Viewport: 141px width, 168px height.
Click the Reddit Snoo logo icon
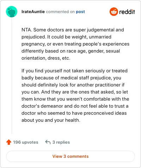pos(114,12)
